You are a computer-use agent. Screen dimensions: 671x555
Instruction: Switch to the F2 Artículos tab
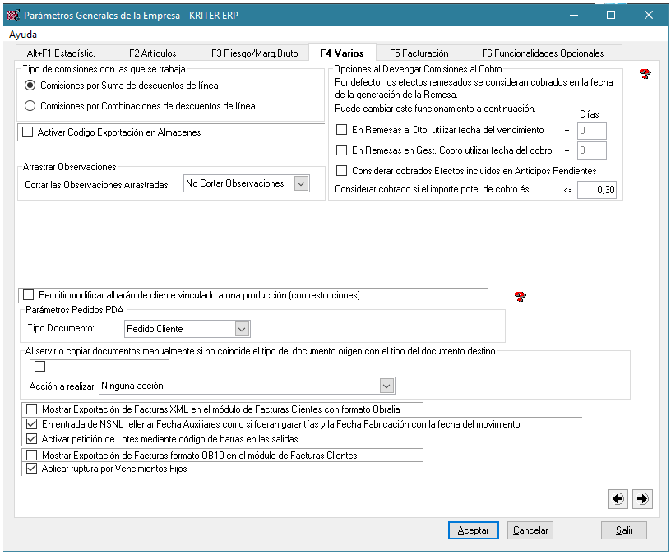(x=152, y=53)
